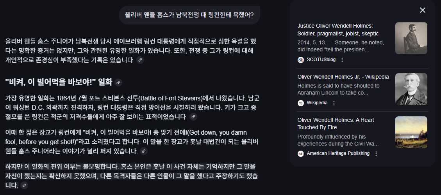Open more options for SCOTUSblog source
The image size is (441, 195).
coord(342,60)
